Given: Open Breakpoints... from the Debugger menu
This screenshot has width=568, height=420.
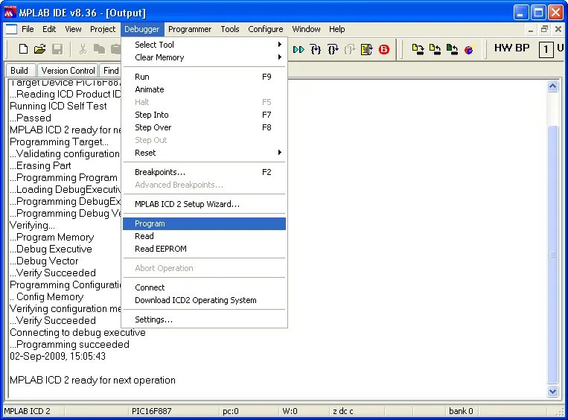Looking at the screenshot, I should point(204,172).
